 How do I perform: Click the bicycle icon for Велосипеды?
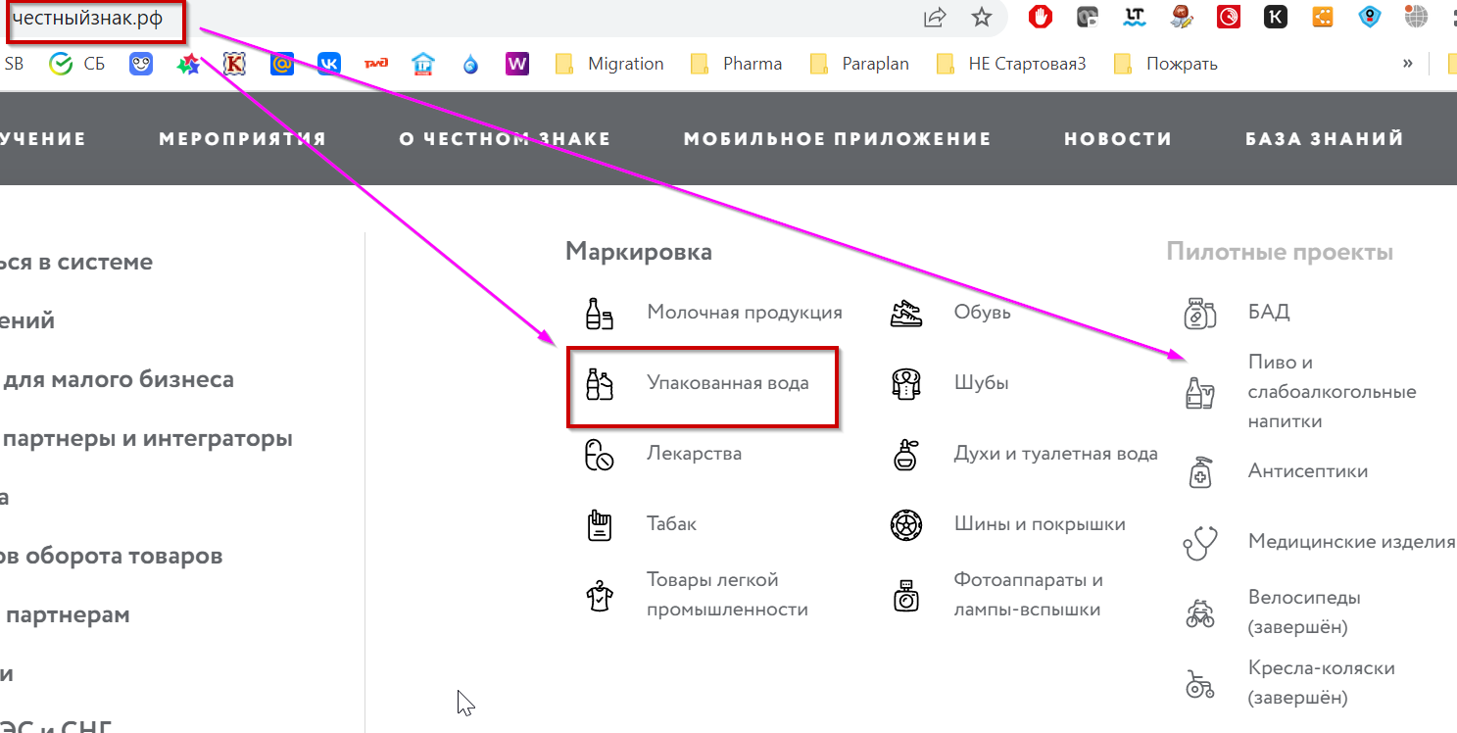[x=1200, y=613]
